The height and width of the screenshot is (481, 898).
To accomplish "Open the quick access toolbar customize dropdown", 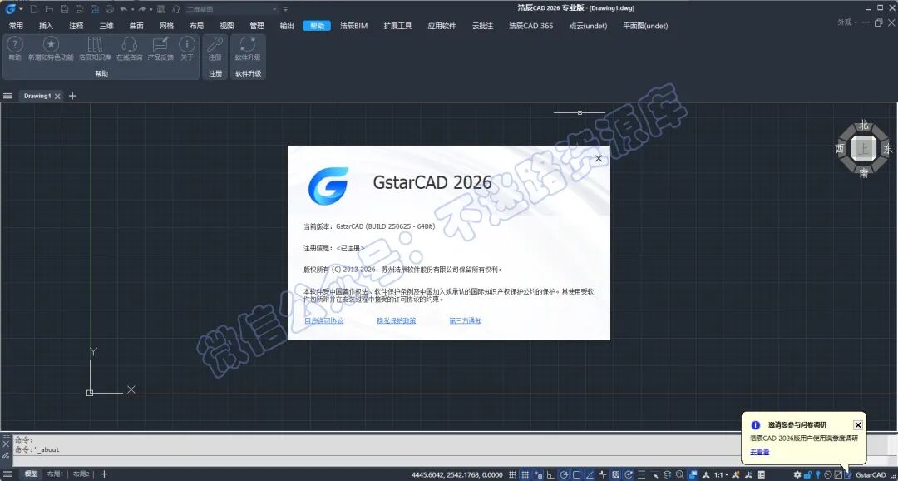I will [x=286, y=9].
